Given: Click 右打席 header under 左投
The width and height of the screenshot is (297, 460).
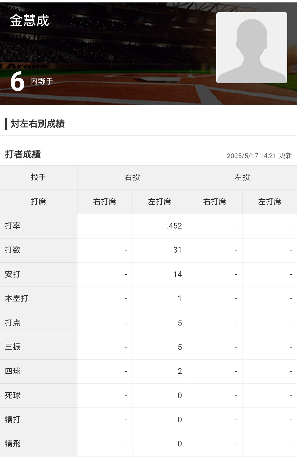Looking at the screenshot, I should pos(215,202).
